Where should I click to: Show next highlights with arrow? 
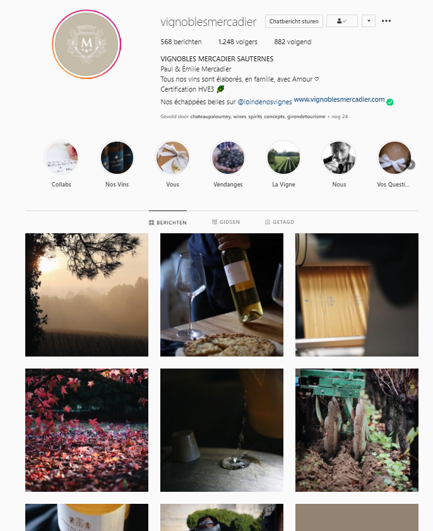click(x=410, y=165)
